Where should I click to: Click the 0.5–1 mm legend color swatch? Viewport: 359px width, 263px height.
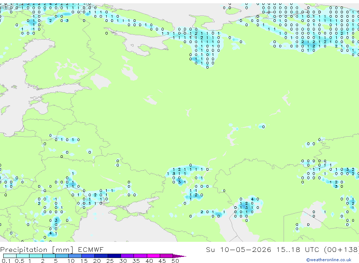click(x=23, y=256)
